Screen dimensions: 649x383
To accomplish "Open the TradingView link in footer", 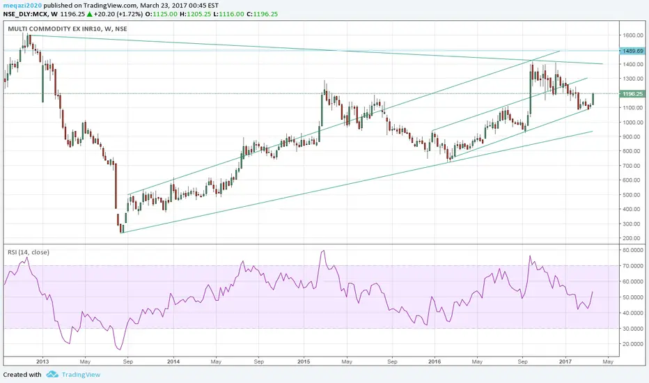I will pos(81,375).
